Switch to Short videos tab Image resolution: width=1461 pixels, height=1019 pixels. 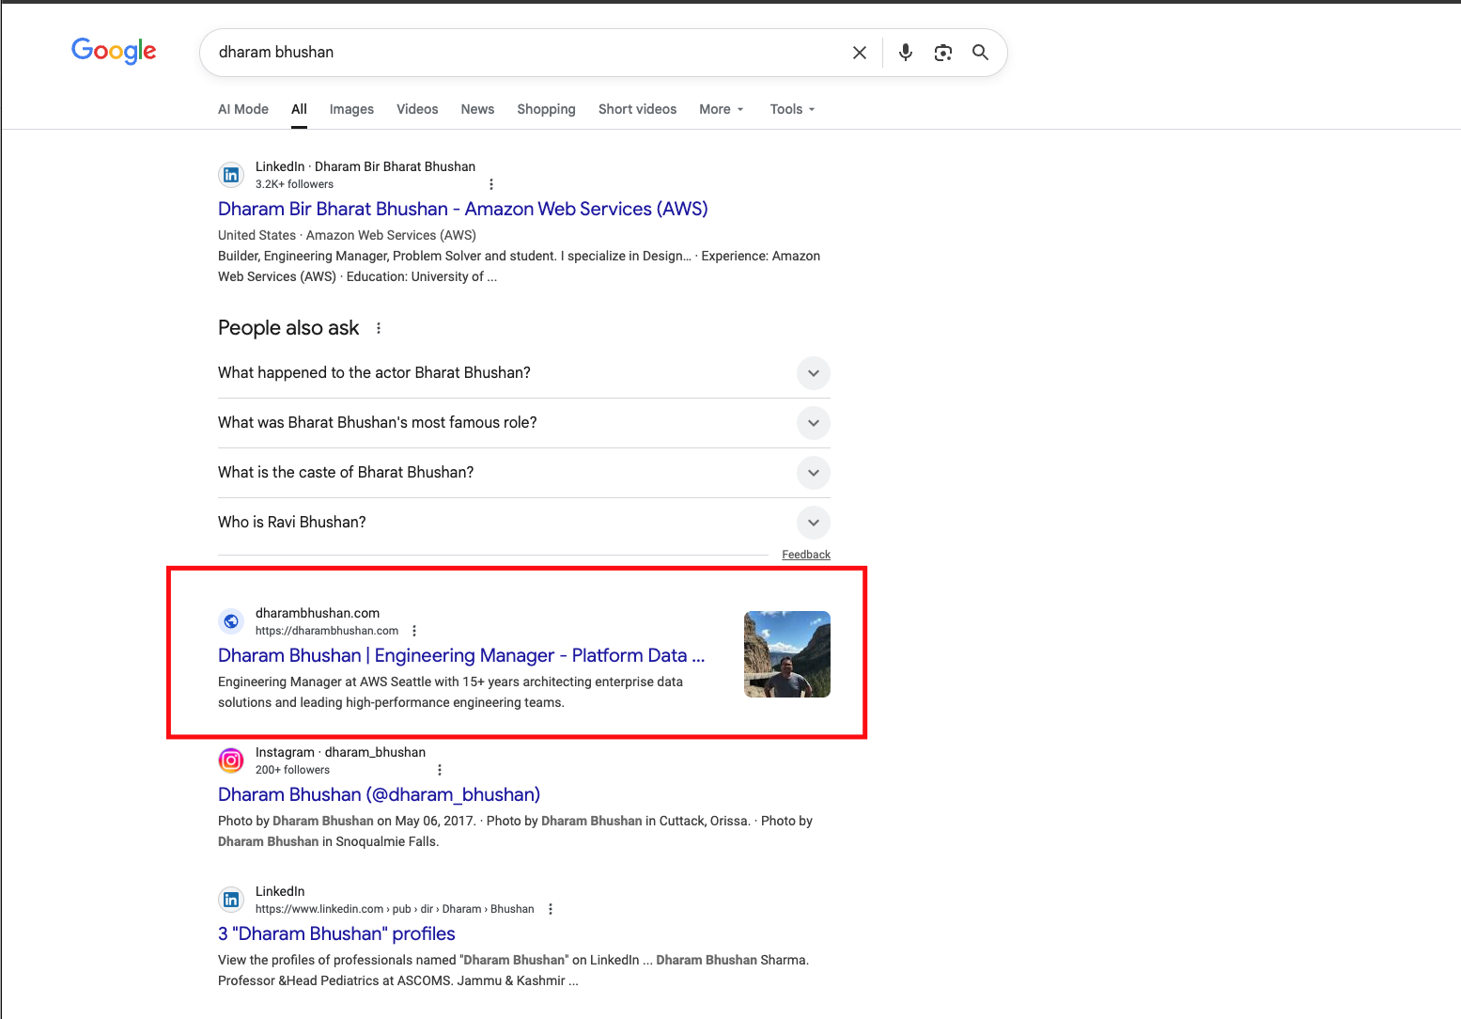637,109
